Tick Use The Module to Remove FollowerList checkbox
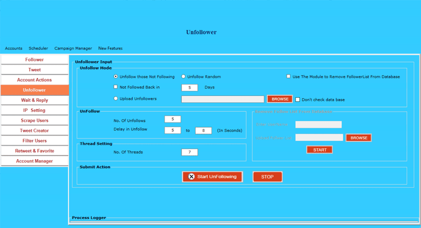Viewport: 421px width, 228px height. pos(288,76)
